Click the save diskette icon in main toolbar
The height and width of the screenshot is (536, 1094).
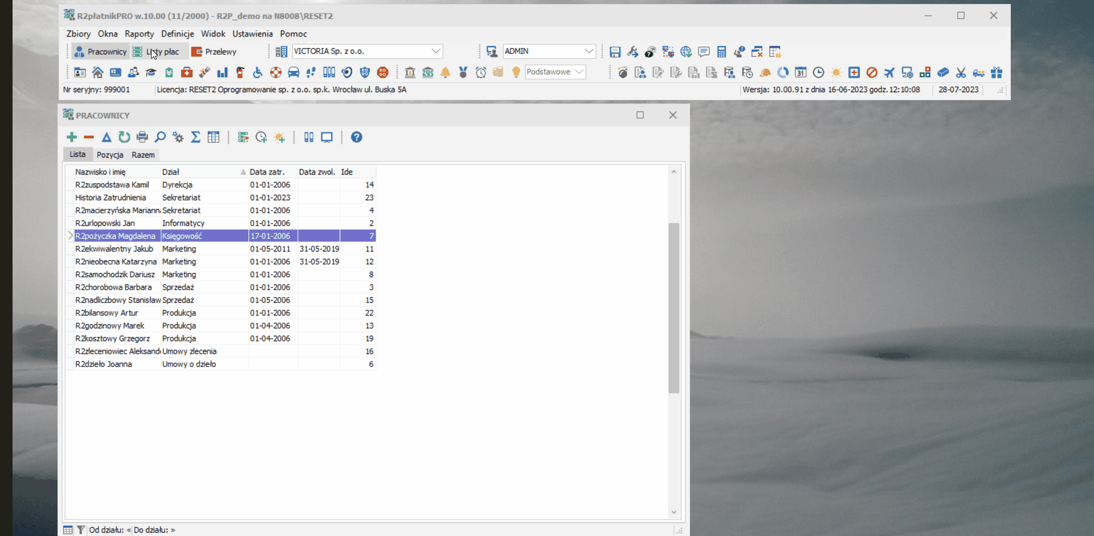[615, 52]
